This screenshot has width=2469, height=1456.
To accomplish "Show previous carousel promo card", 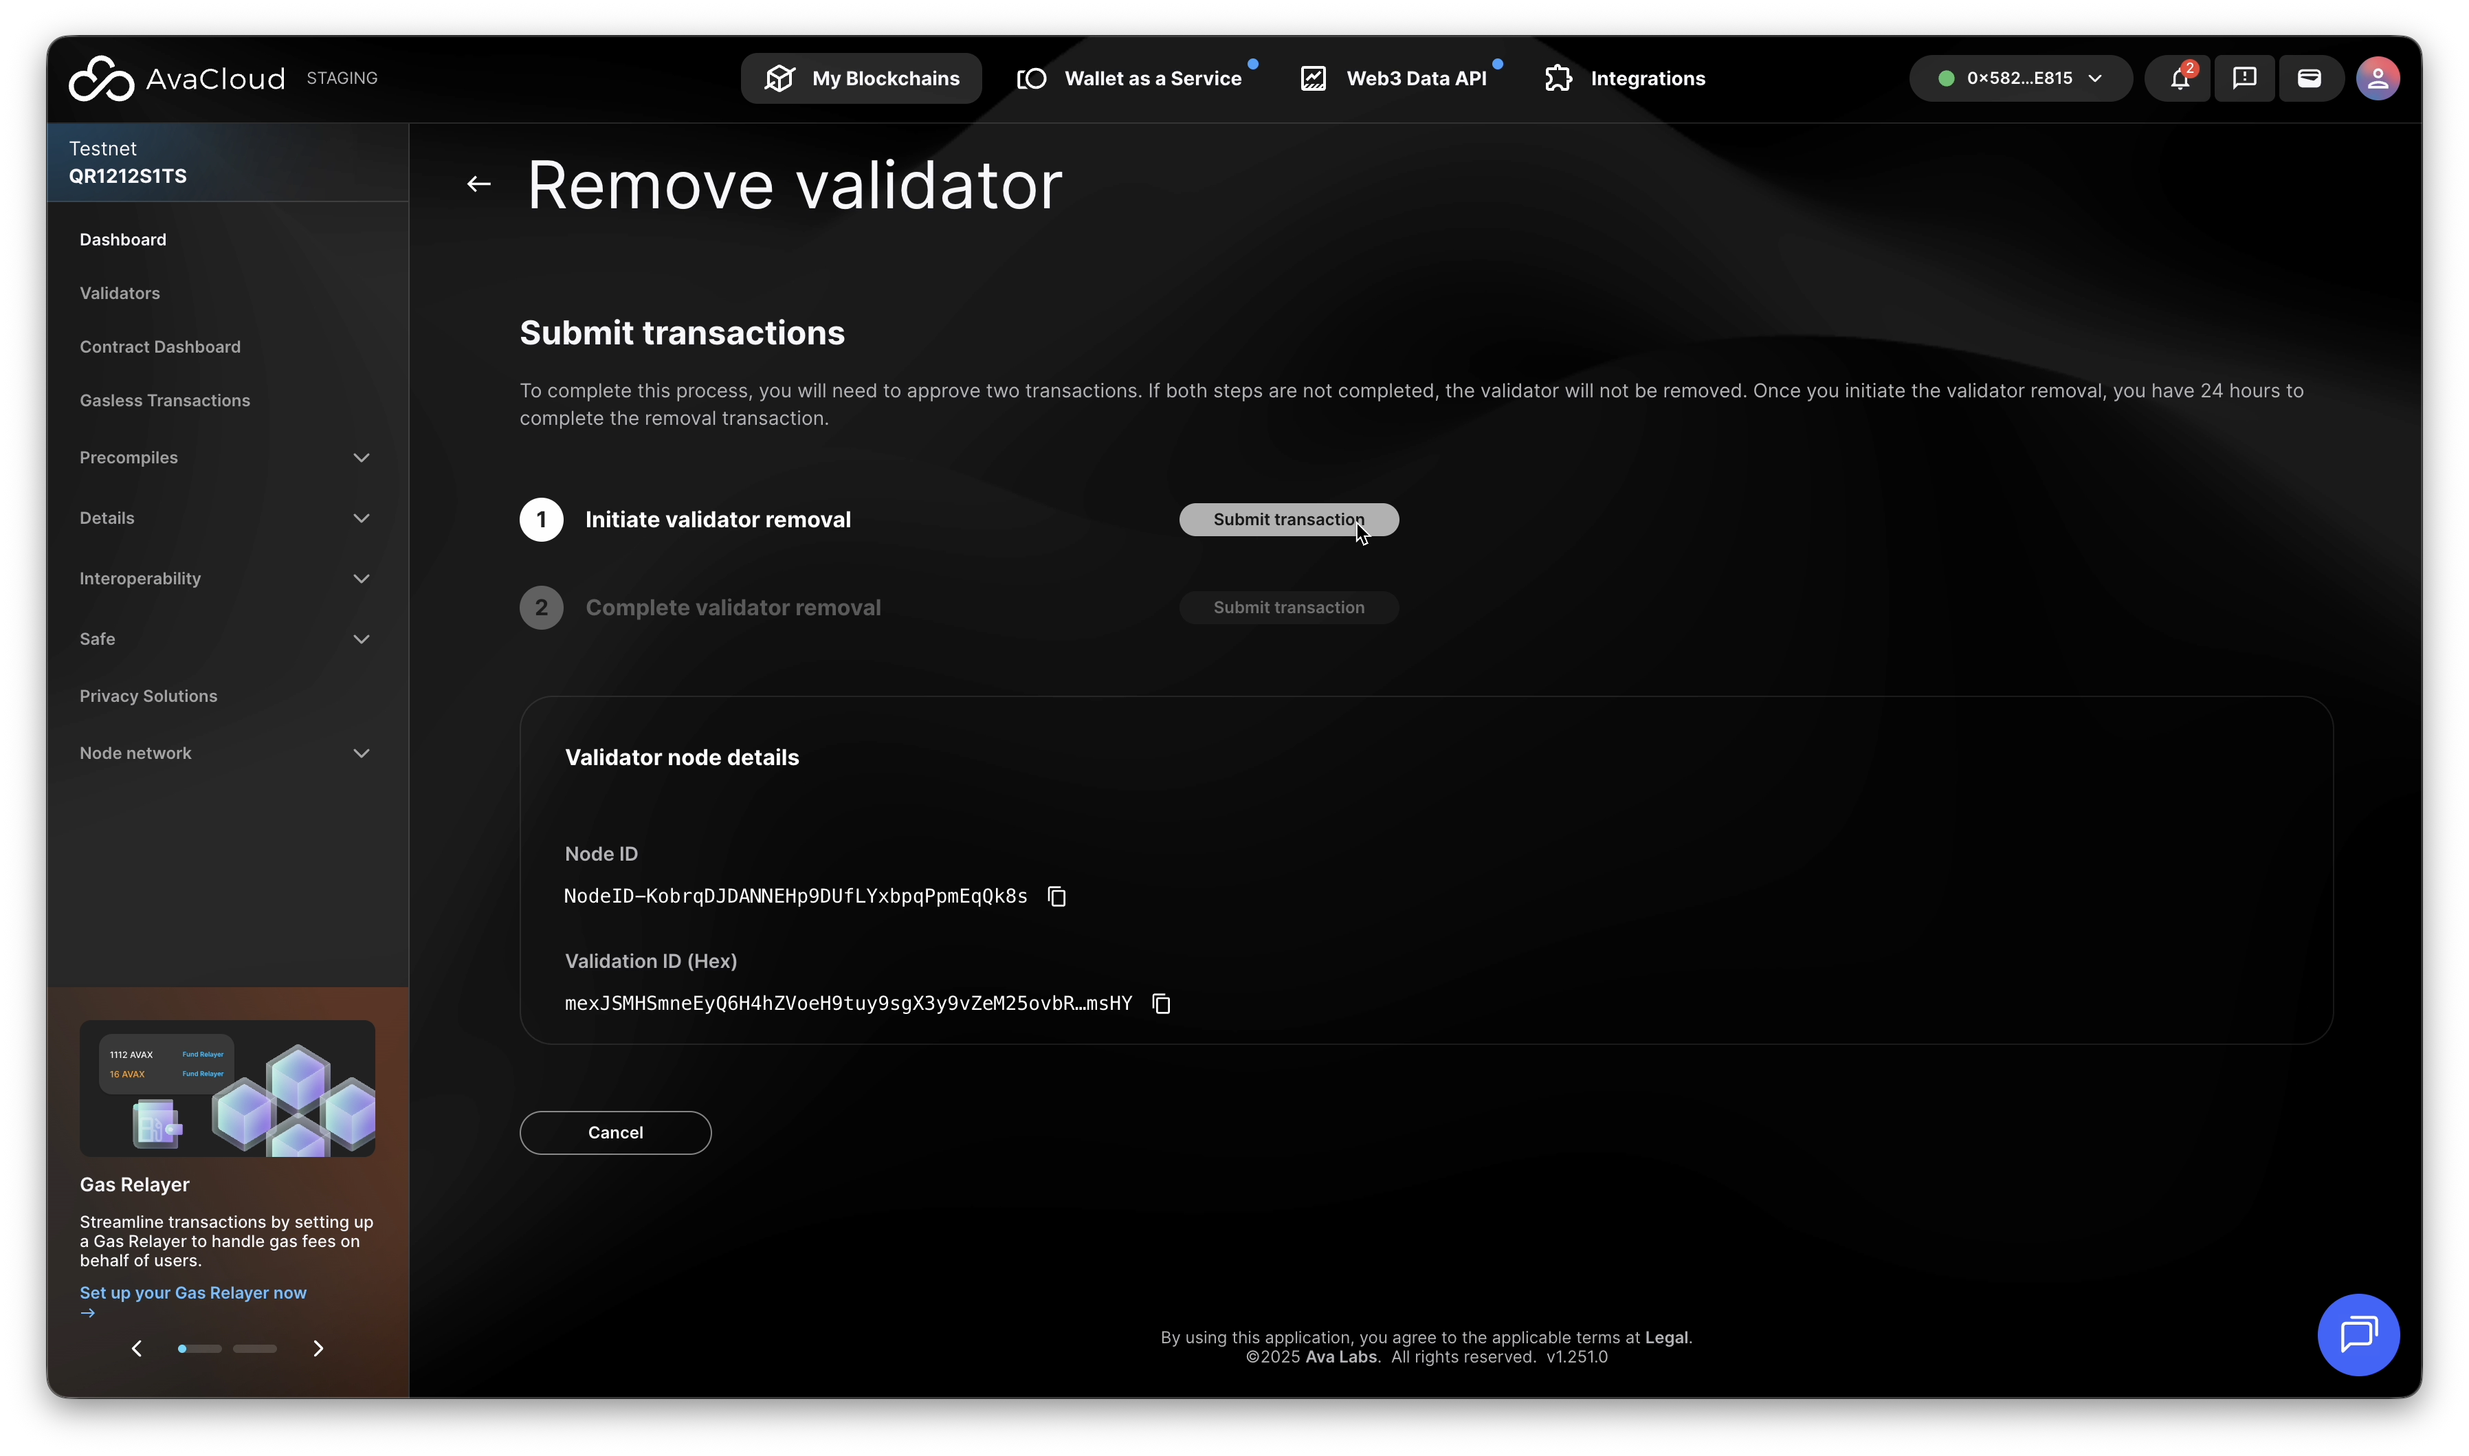I will [137, 1349].
